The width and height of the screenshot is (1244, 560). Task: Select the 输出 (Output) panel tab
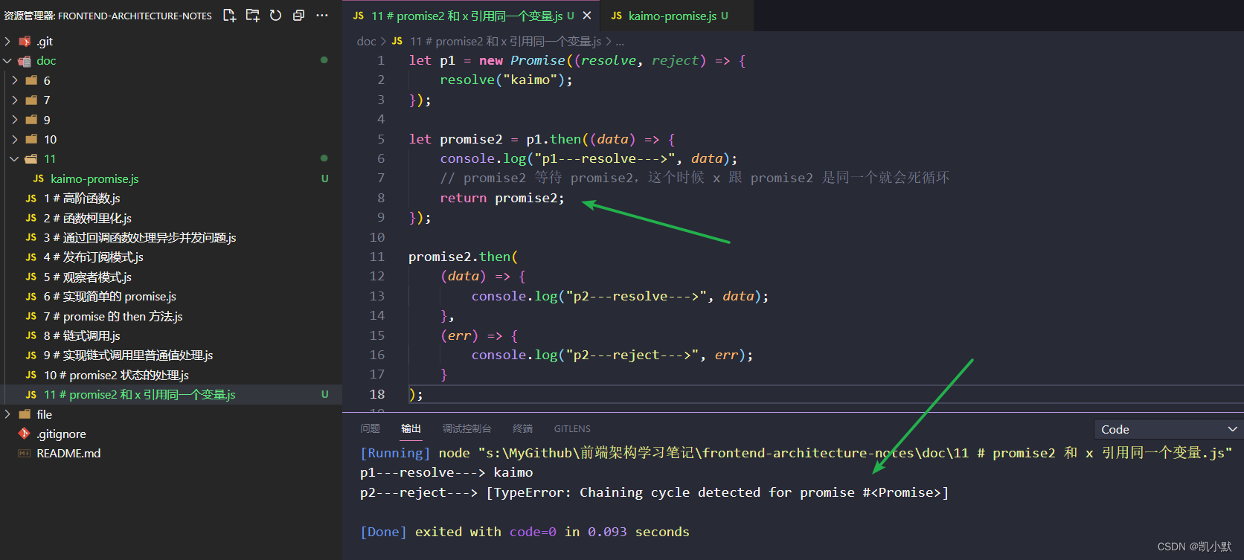pos(411,428)
